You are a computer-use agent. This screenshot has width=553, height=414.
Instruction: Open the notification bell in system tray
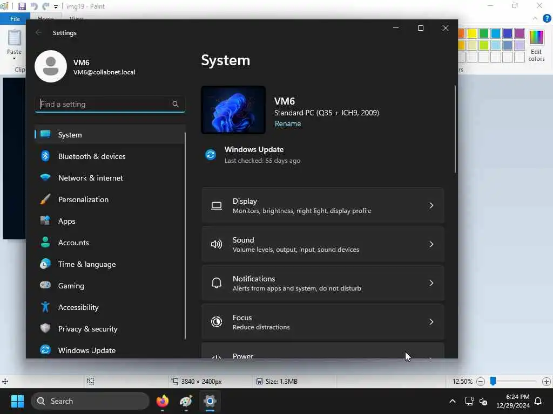pyautogui.click(x=538, y=401)
